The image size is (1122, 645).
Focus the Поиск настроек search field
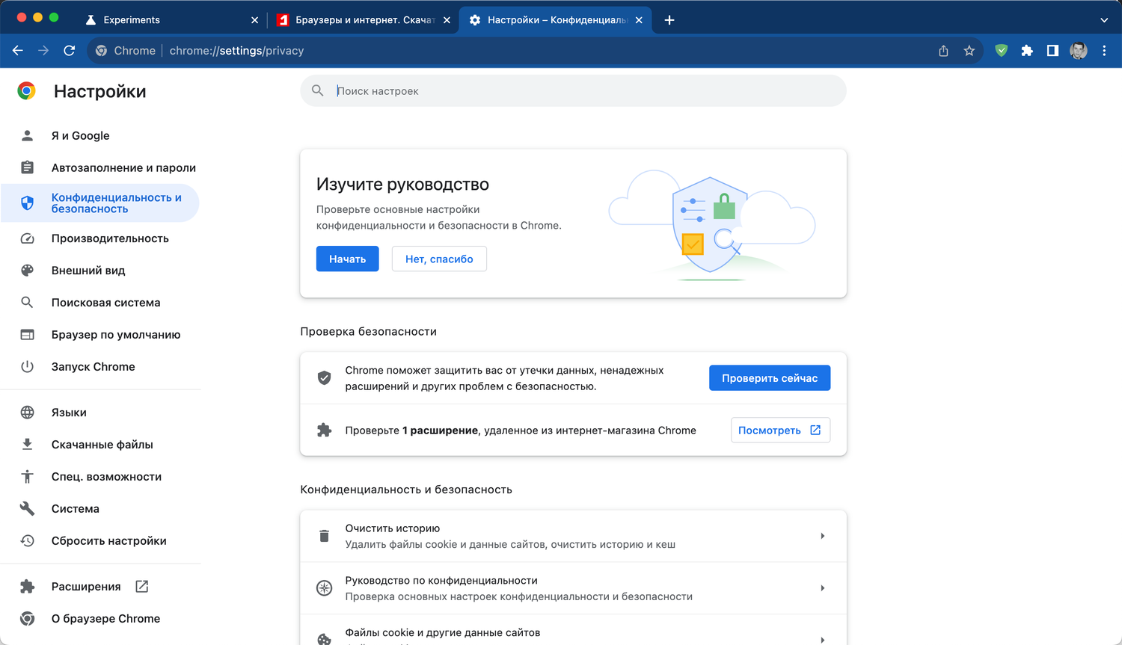(x=583, y=91)
